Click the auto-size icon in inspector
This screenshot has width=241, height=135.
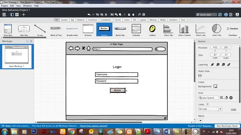[x=200, y=76]
